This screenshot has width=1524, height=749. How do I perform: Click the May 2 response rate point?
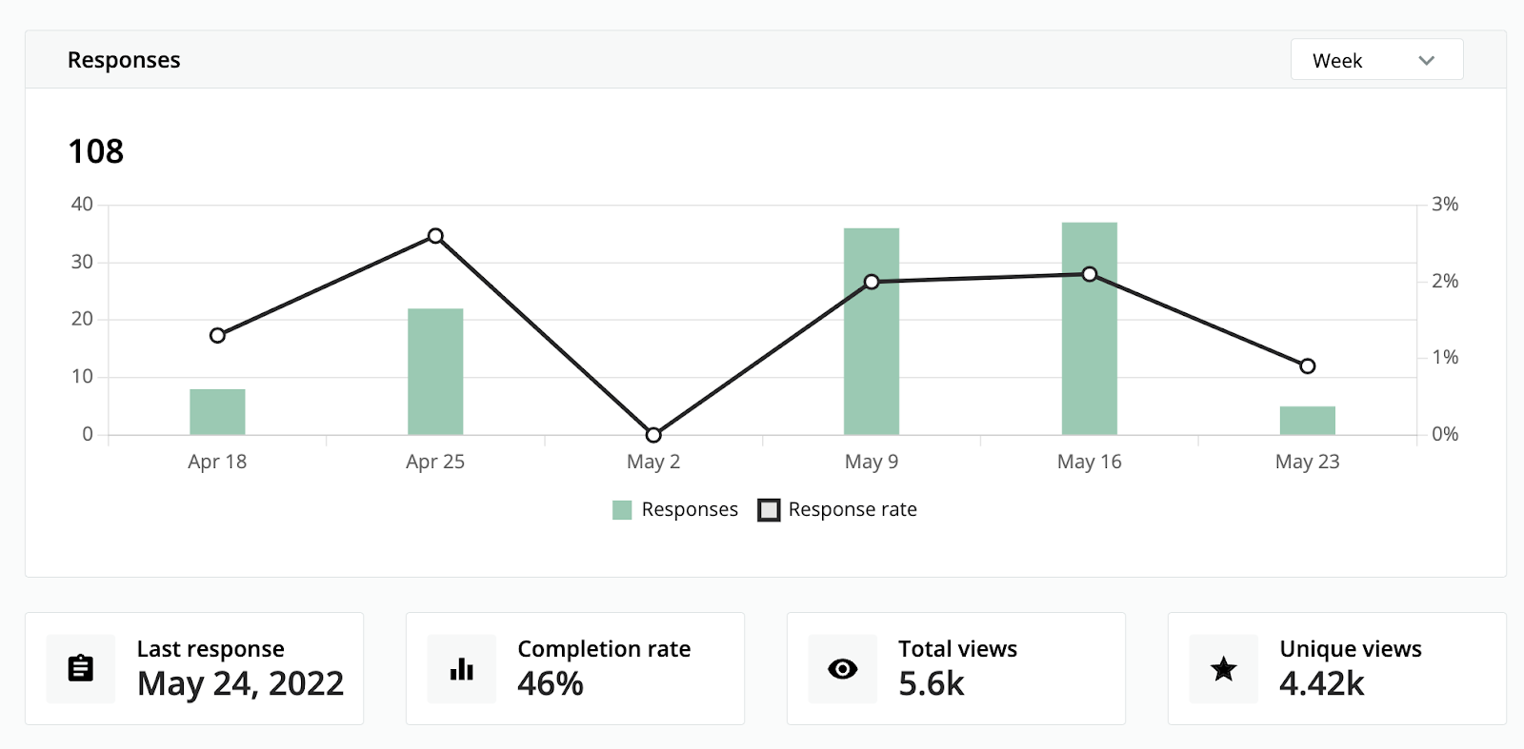(x=653, y=435)
